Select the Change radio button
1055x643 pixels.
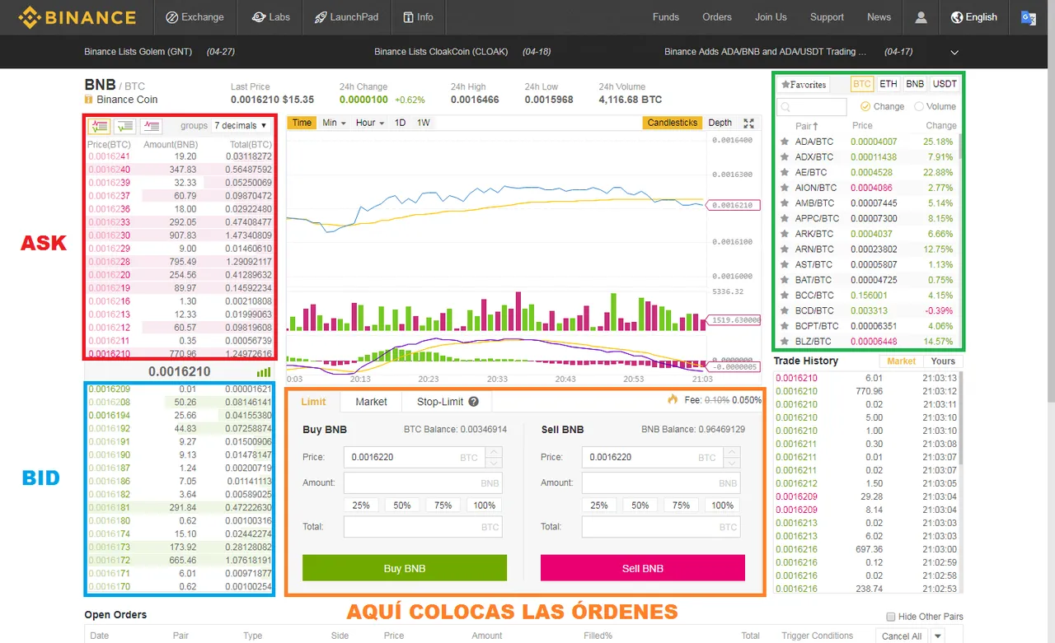(x=865, y=106)
